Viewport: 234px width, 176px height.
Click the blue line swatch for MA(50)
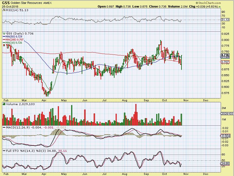(4, 37)
